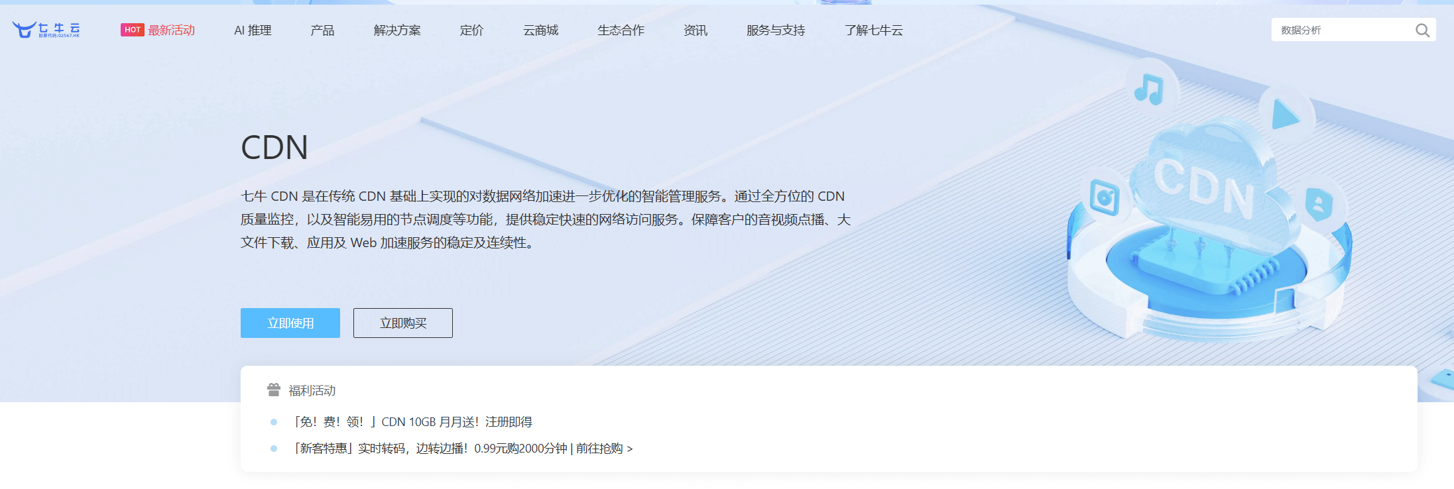Screen dimensions: 1454x489
Task: Click the gift icon next to 福利活动
Action: [273, 390]
